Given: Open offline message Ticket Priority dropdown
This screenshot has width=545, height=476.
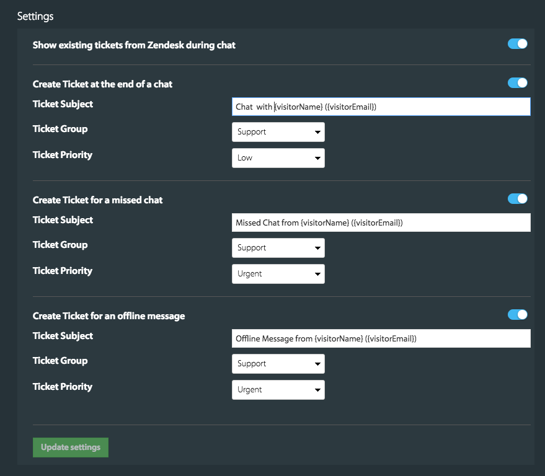Looking at the screenshot, I should pyautogui.click(x=278, y=390).
